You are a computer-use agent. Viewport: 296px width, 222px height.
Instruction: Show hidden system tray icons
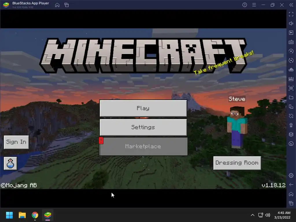[x=253, y=215]
